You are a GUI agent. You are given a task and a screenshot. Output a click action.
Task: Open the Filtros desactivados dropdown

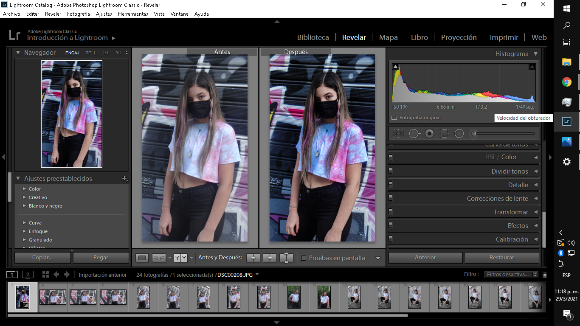tap(511, 275)
